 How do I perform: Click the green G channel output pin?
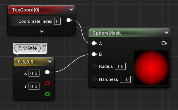point(48,94)
